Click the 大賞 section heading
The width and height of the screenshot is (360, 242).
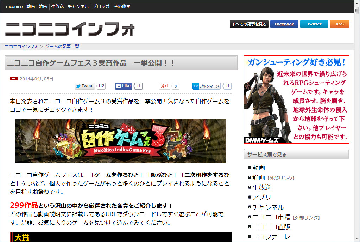coord(121,237)
